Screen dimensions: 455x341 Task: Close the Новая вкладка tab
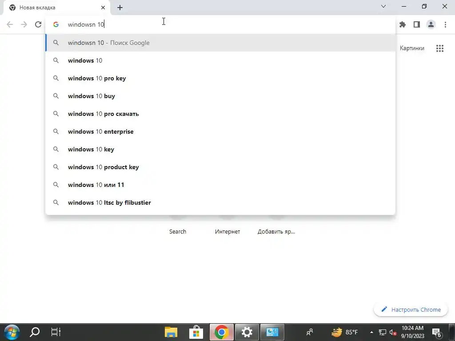(x=103, y=8)
